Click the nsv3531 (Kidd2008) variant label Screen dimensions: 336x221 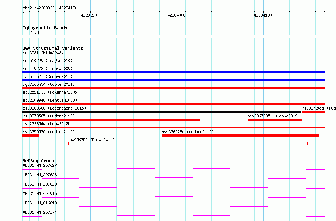tap(43, 53)
